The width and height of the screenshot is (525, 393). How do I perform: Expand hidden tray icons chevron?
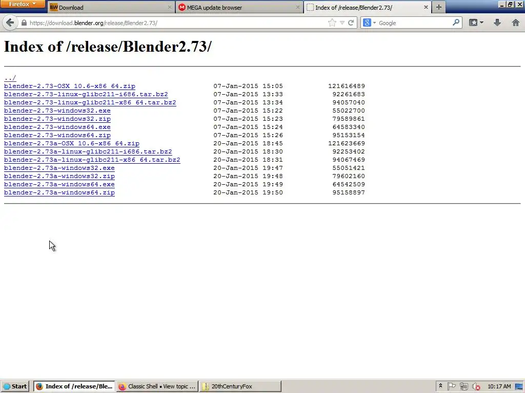pos(440,386)
